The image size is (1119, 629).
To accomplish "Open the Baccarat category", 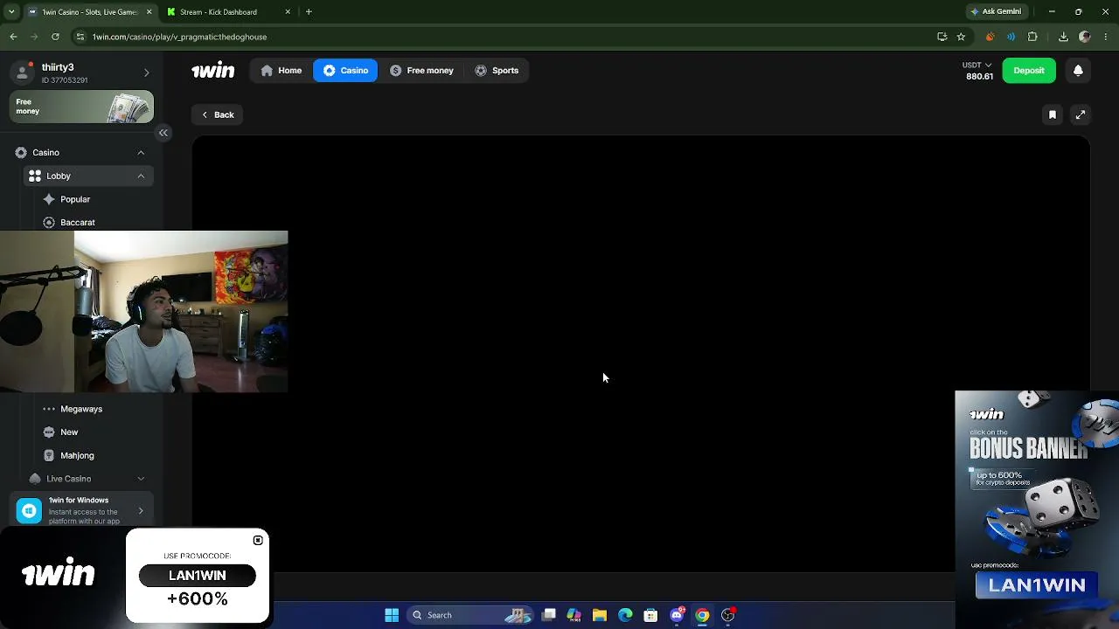I will [x=78, y=223].
